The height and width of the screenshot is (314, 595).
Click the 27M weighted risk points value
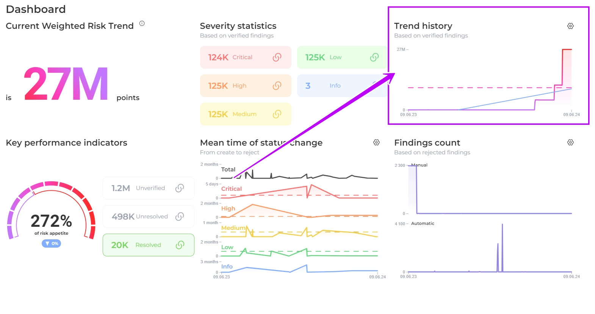tap(66, 84)
